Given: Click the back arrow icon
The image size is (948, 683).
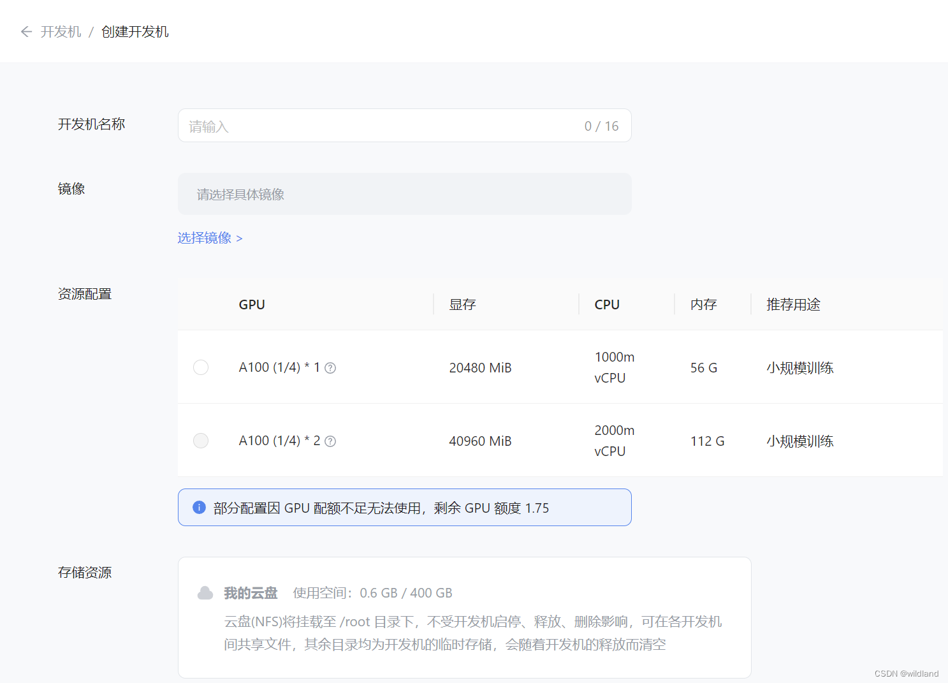Looking at the screenshot, I should [26, 32].
